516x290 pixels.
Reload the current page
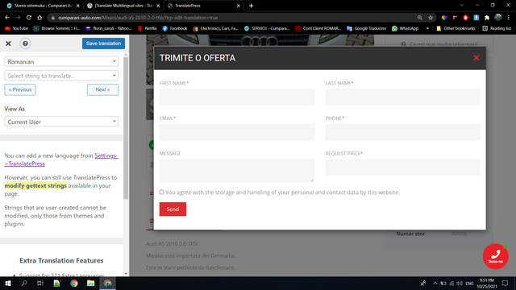pos(29,18)
